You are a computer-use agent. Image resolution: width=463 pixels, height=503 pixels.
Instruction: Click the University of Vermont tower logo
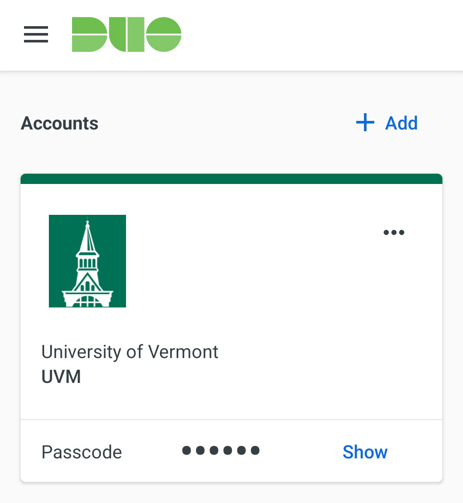tap(87, 261)
